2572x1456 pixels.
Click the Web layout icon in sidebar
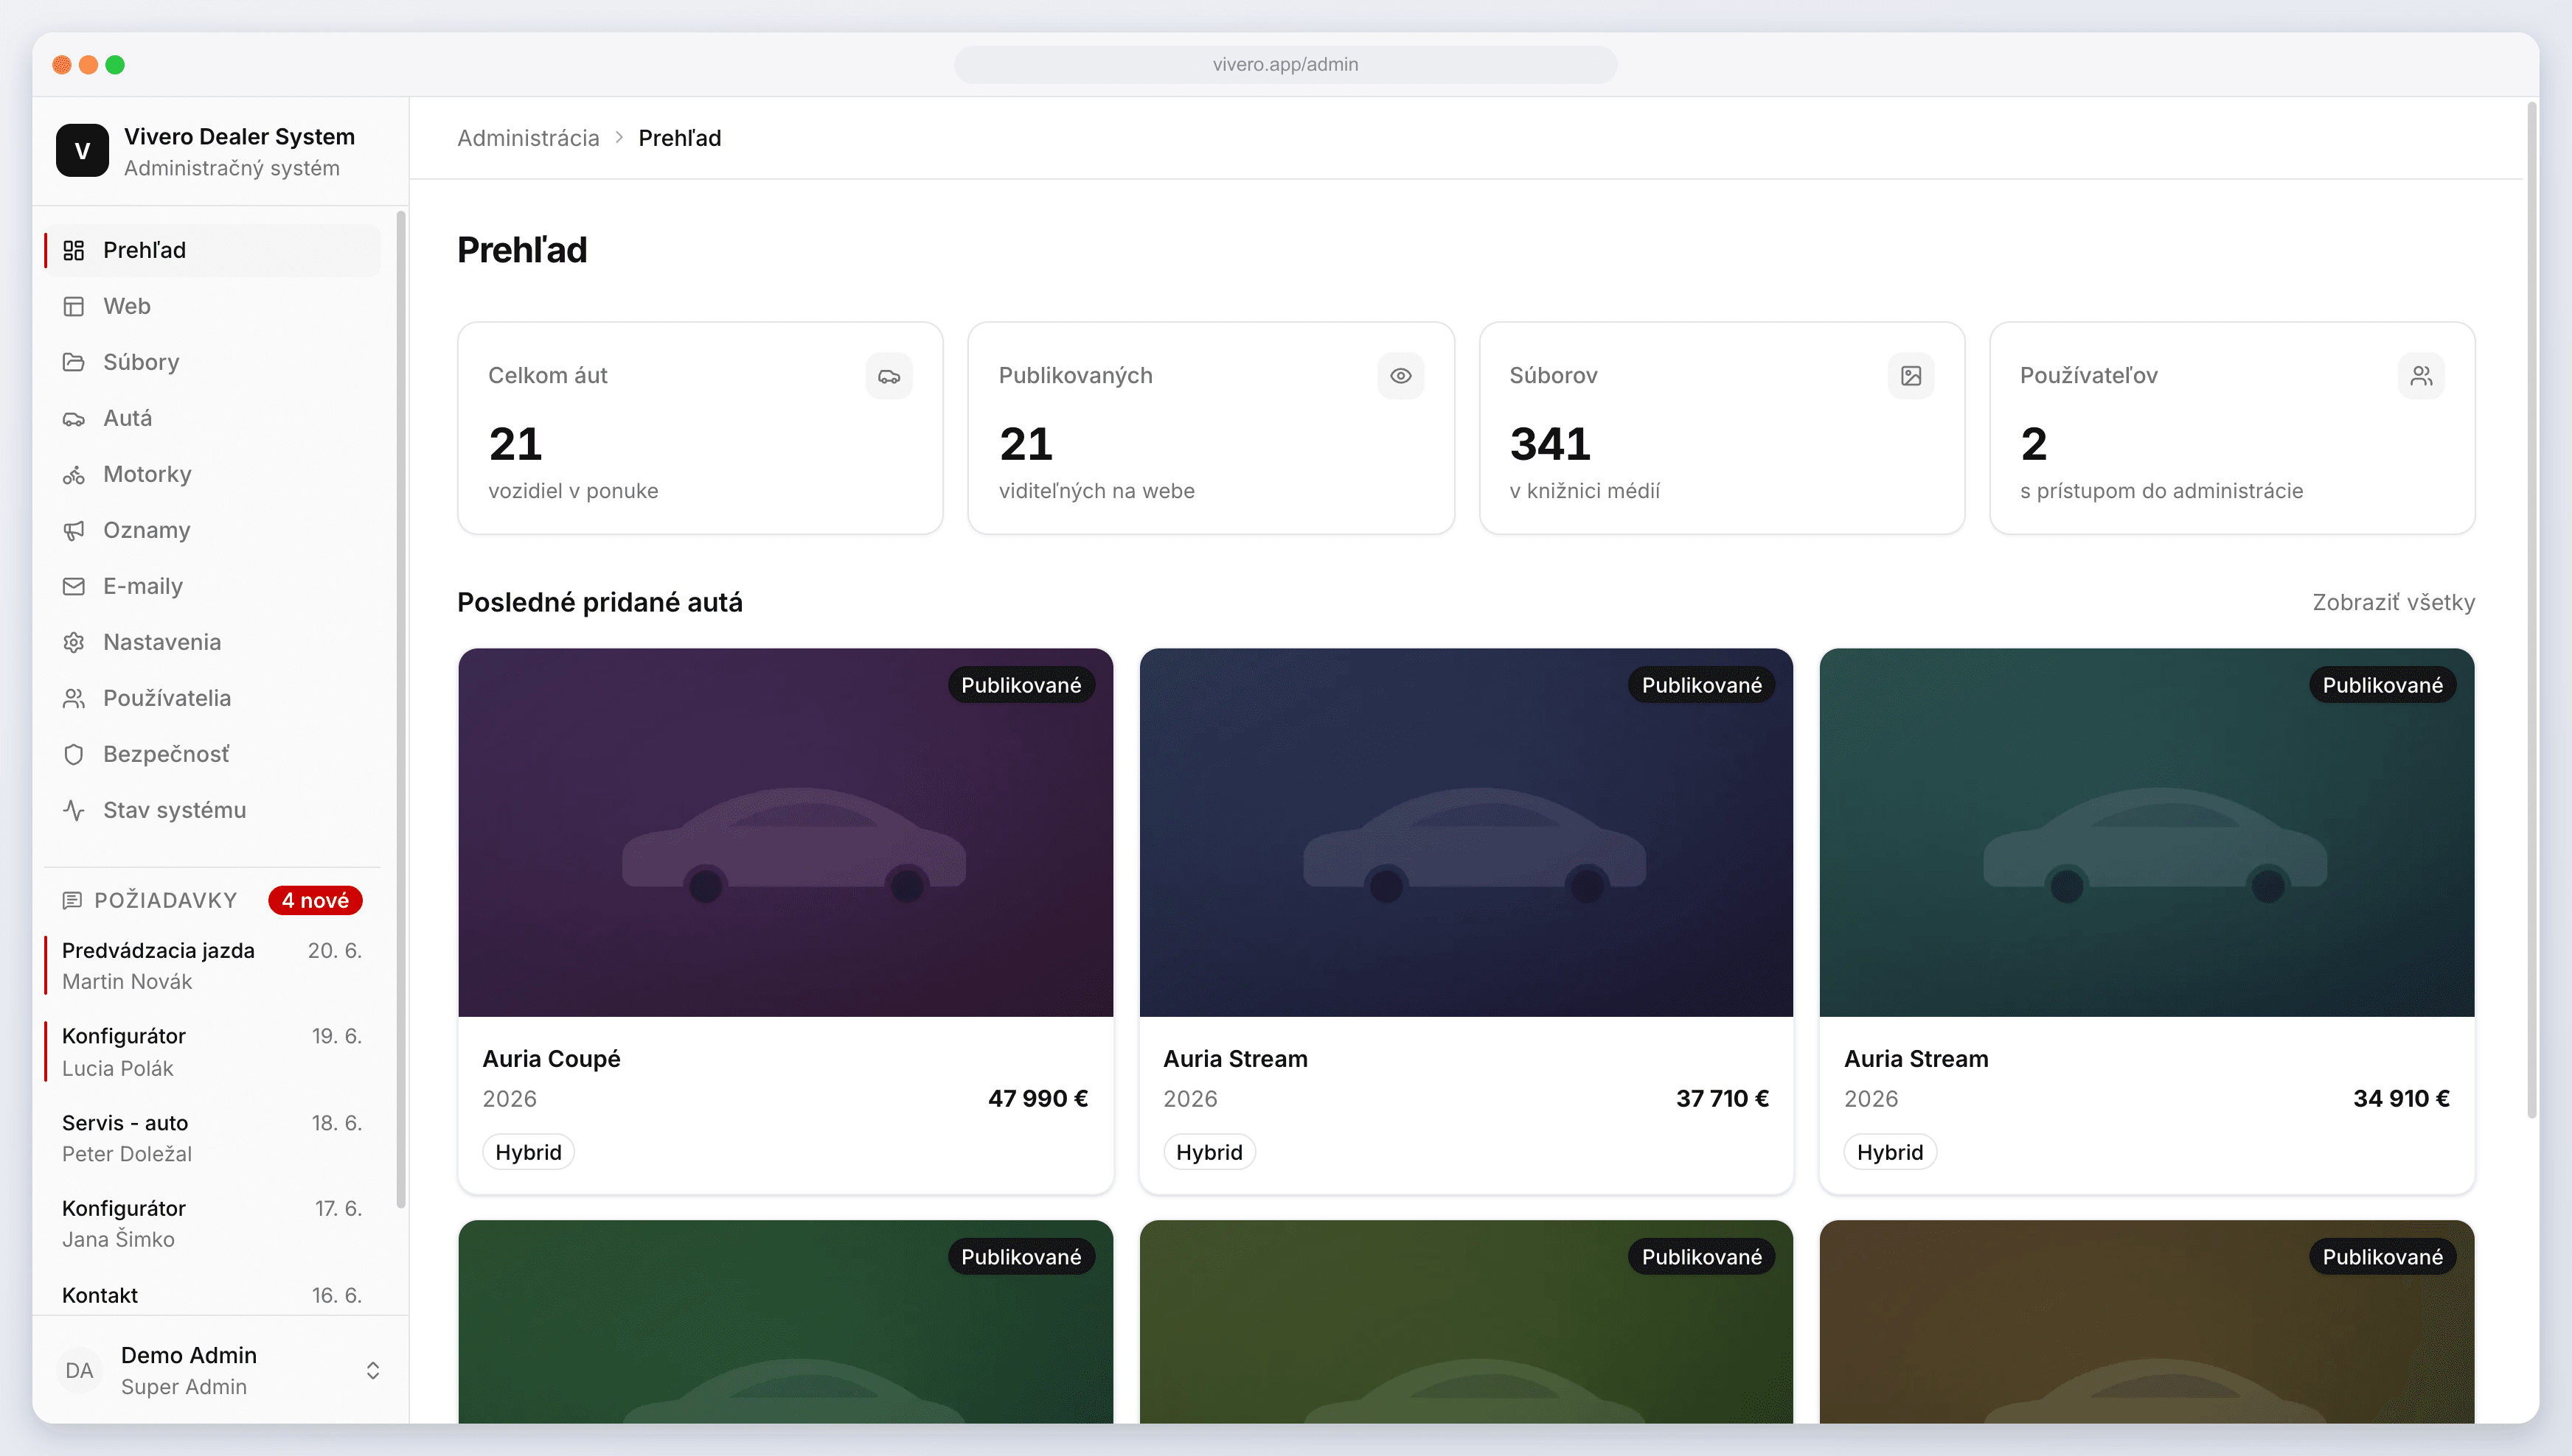coord(74,306)
